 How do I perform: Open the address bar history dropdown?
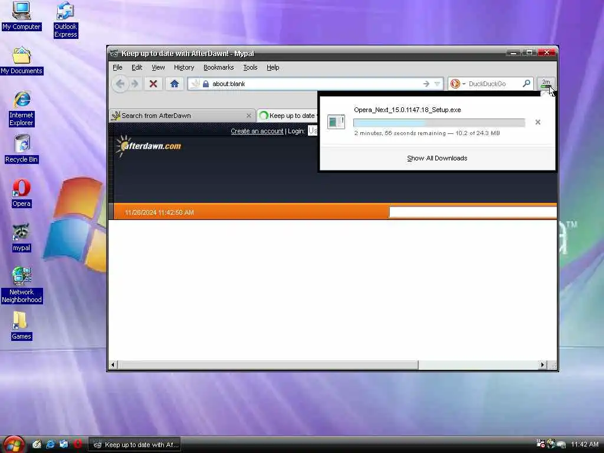click(x=437, y=84)
